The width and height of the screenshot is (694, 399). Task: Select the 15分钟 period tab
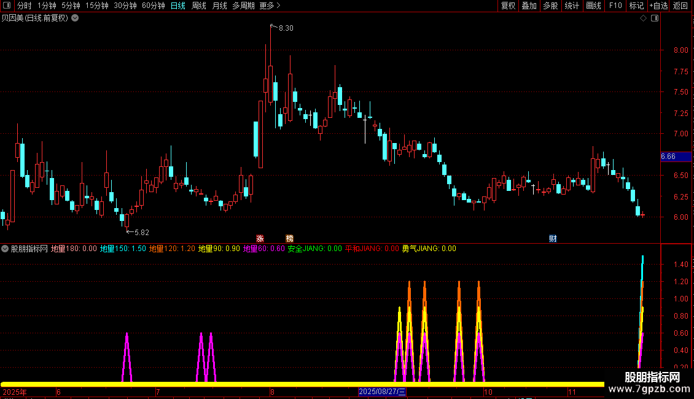point(97,6)
